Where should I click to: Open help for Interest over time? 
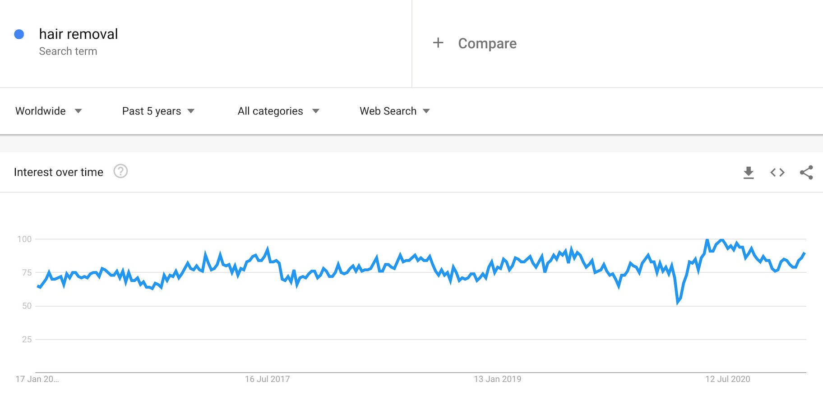pyautogui.click(x=120, y=171)
